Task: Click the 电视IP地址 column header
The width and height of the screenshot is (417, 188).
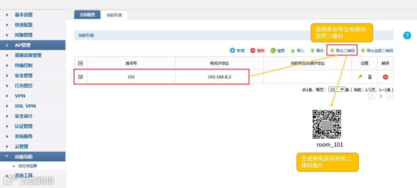Action: tap(219, 64)
